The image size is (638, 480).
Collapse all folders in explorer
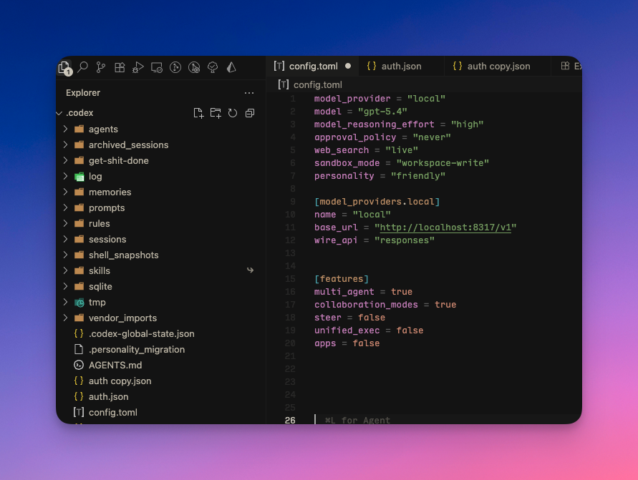pos(250,113)
